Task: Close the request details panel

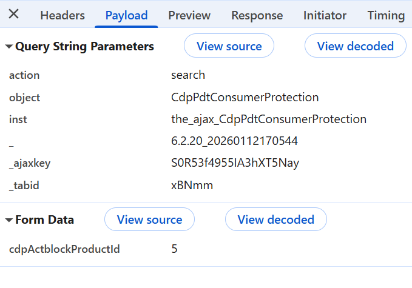Action: click(13, 15)
